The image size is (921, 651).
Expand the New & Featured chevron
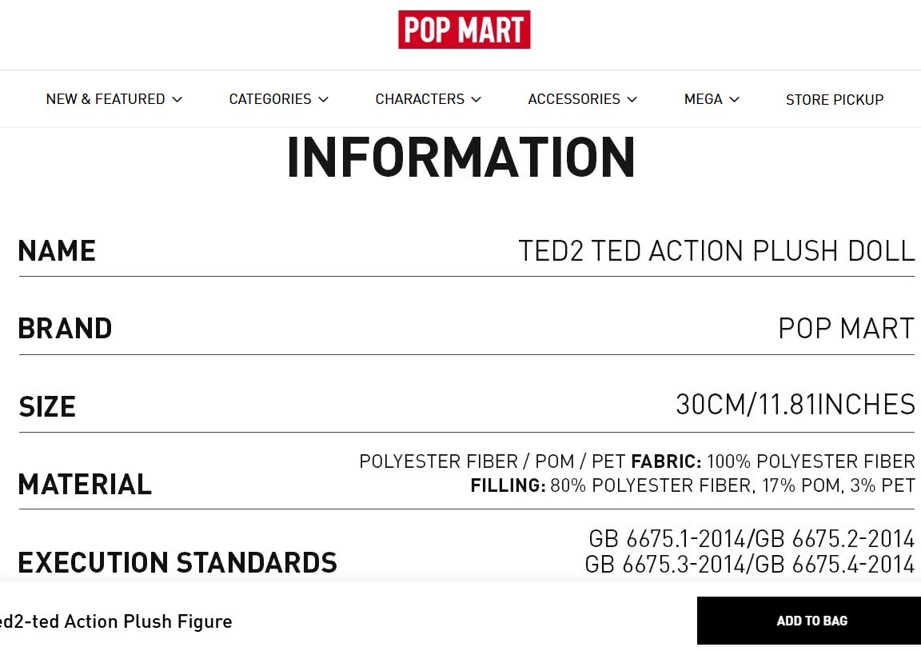177,99
